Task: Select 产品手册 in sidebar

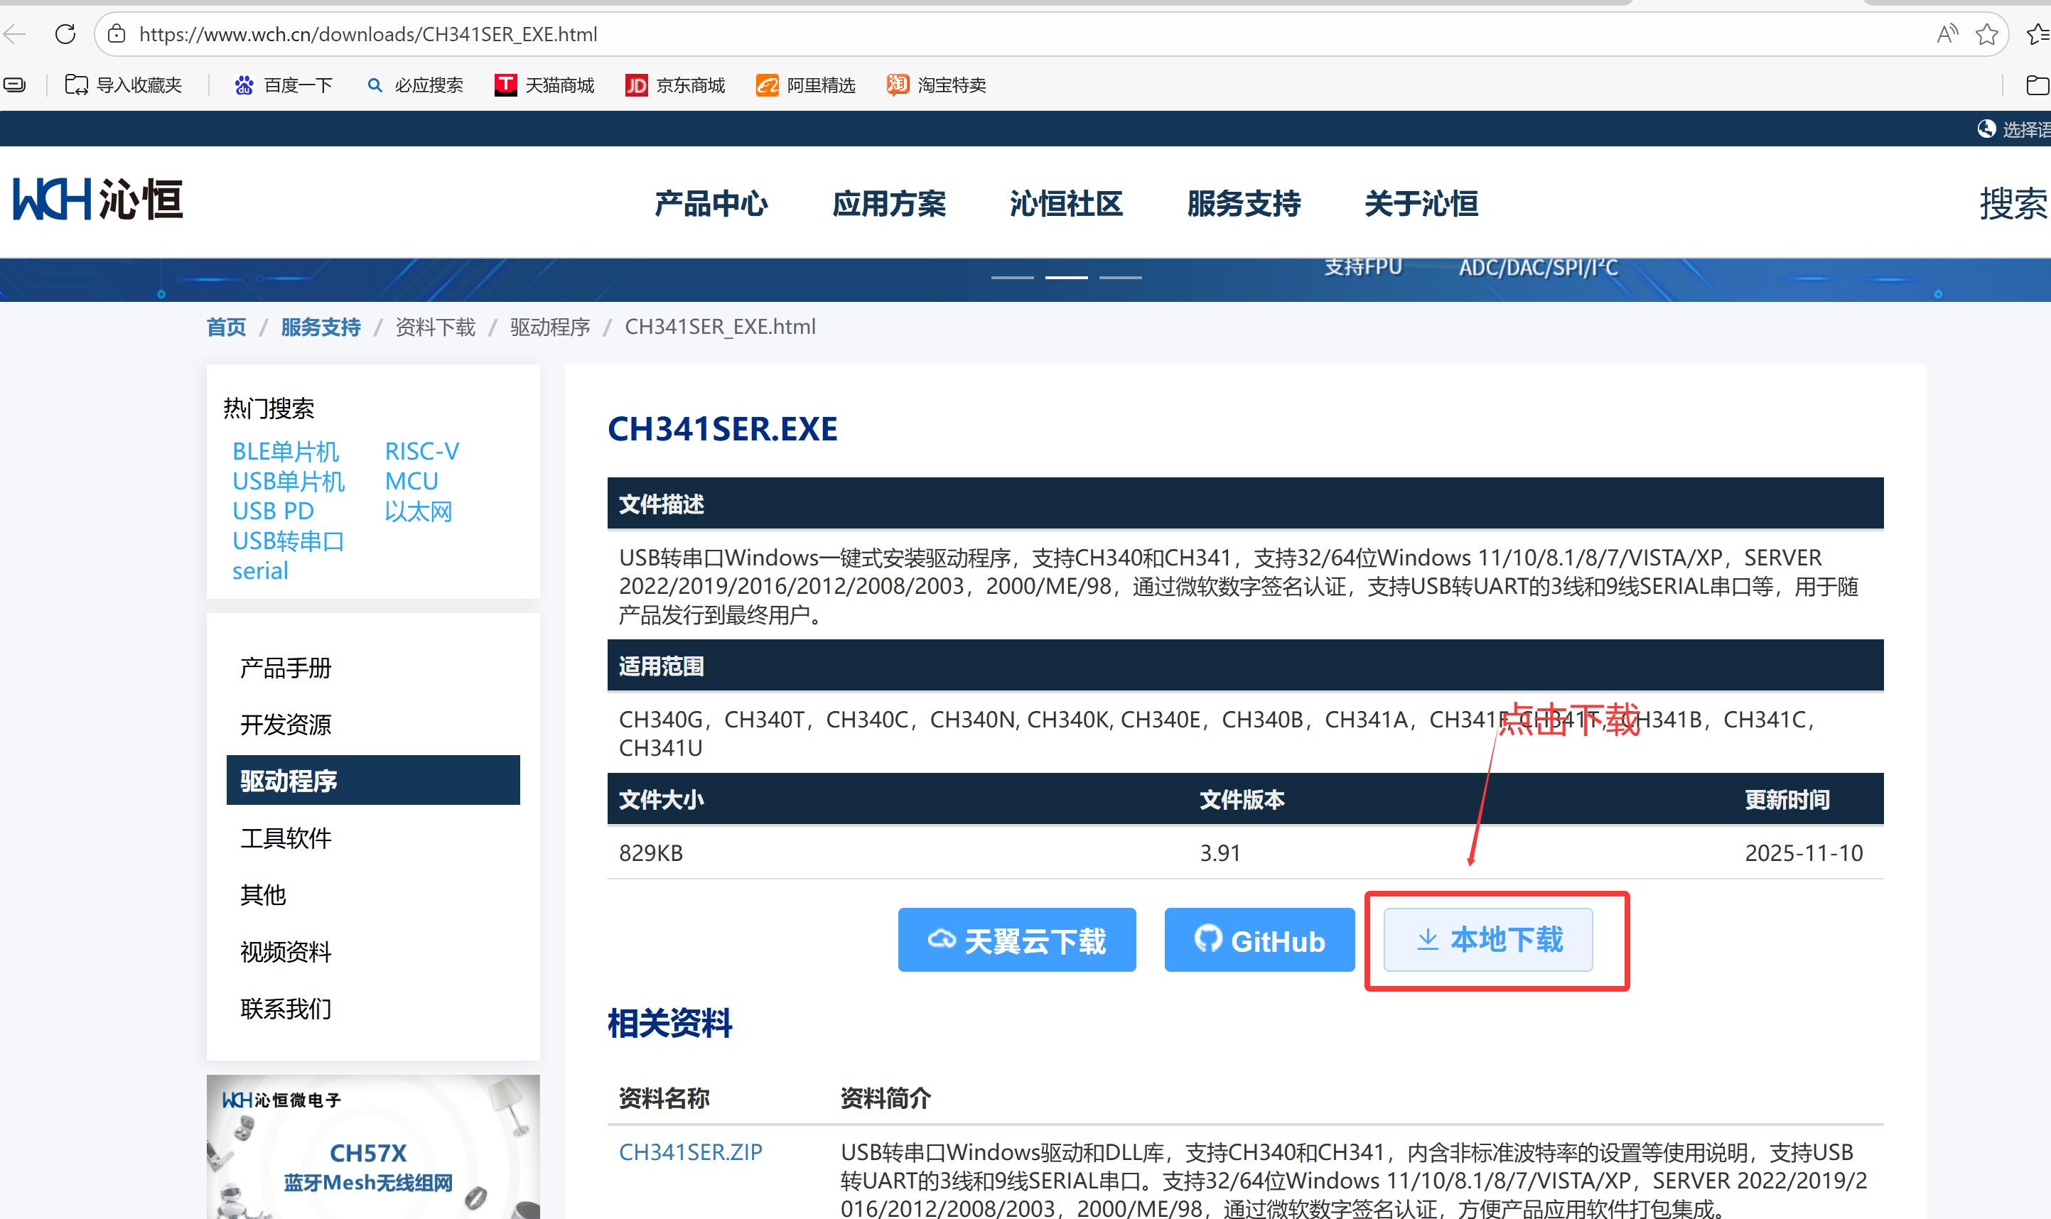Action: coord(286,668)
